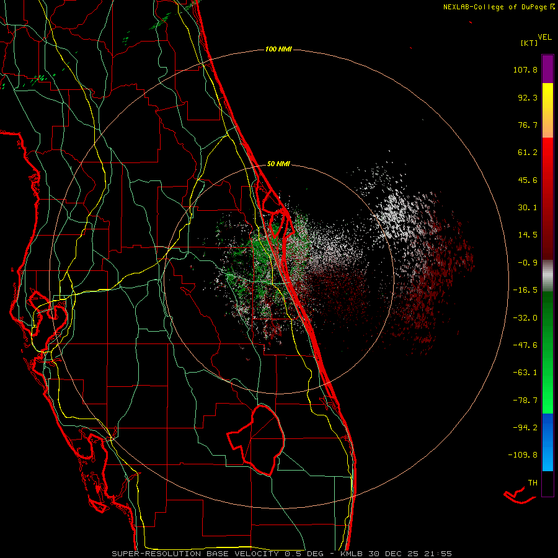Click the 14.5 velocity scale value
Image resolution: width=558 pixels, height=558 pixels.
[x=528, y=235]
